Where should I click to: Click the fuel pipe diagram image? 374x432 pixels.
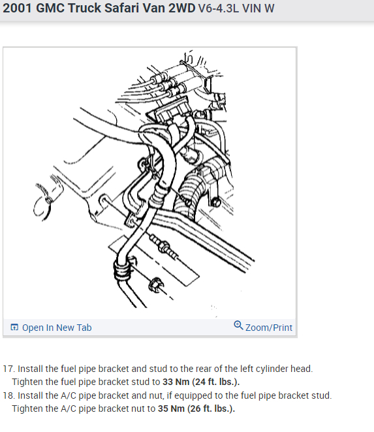(149, 183)
